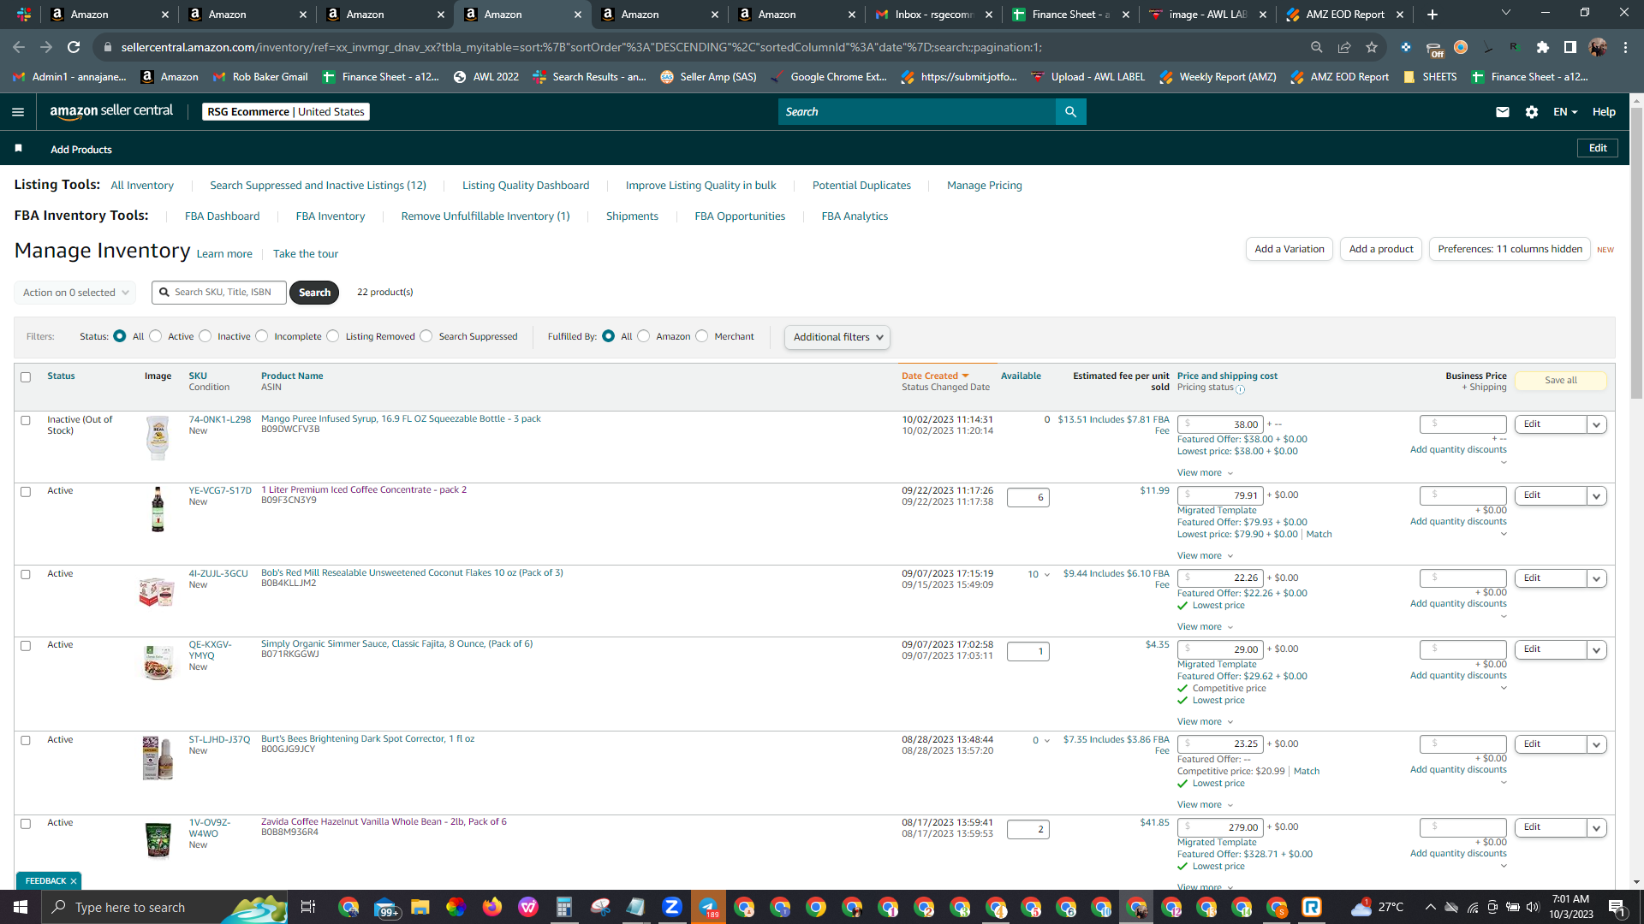The height and width of the screenshot is (924, 1644).
Task: Open Edit dropdown arrow for Mango Puree row
Action: click(x=1596, y=424)
